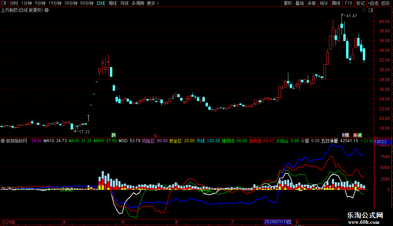The width and height of the screenshot is (393, 226).
Task: Open the 多周期 multi-period view
Action: click(x=138, y=3)
